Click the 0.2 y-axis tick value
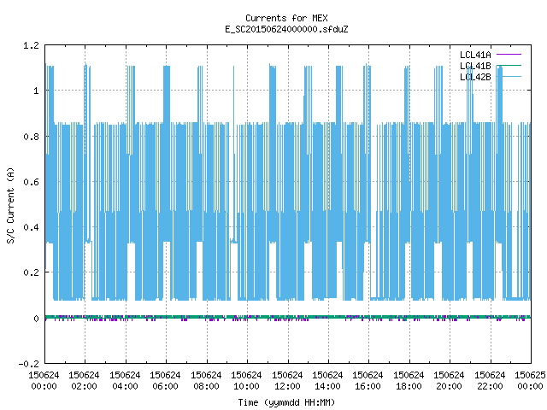This screenshot has height=410, width=547. pos(31,272)
